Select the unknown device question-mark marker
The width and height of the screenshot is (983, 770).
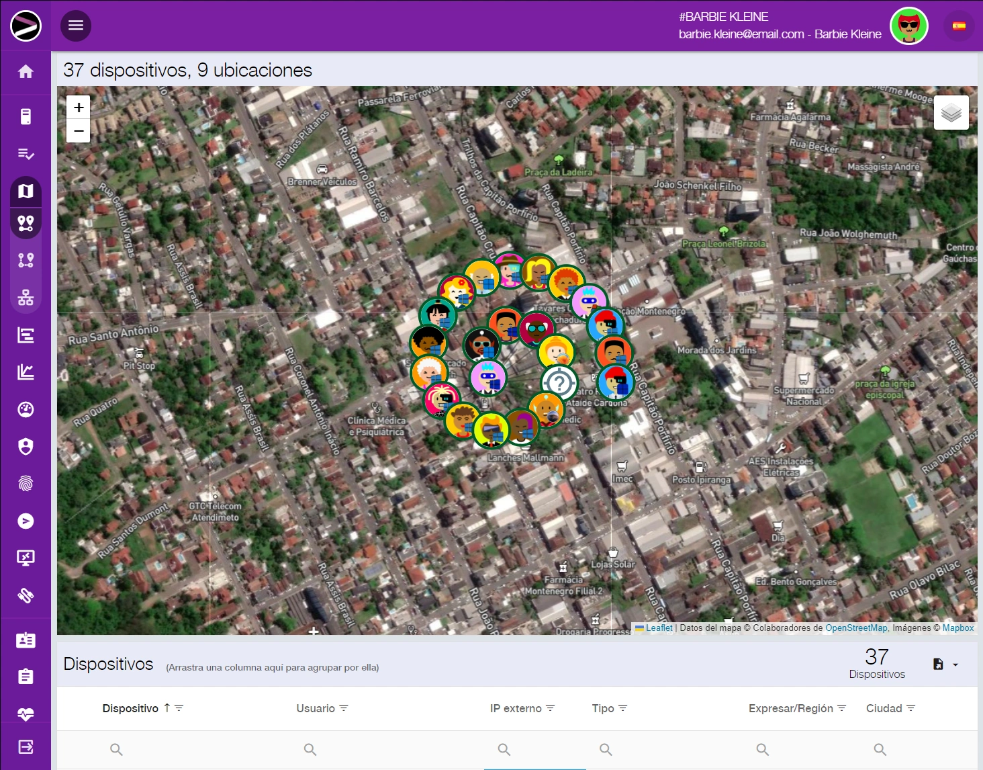(x=559, y=383)
